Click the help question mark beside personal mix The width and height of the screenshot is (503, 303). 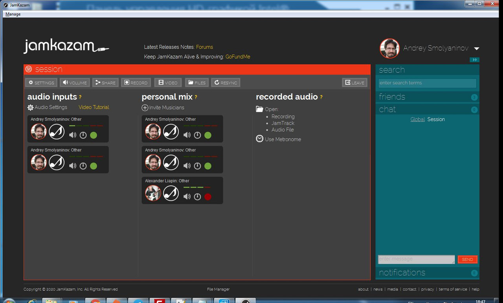(196, 97)
